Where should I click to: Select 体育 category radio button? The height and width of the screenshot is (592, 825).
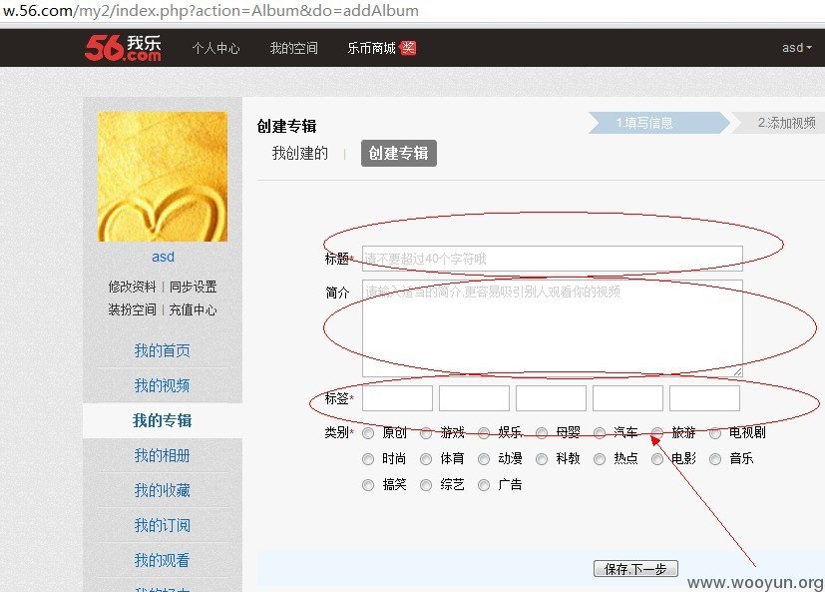click(x=426, y=459)
